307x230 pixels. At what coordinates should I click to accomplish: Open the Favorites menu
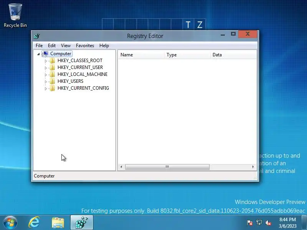tap(85, 46)
